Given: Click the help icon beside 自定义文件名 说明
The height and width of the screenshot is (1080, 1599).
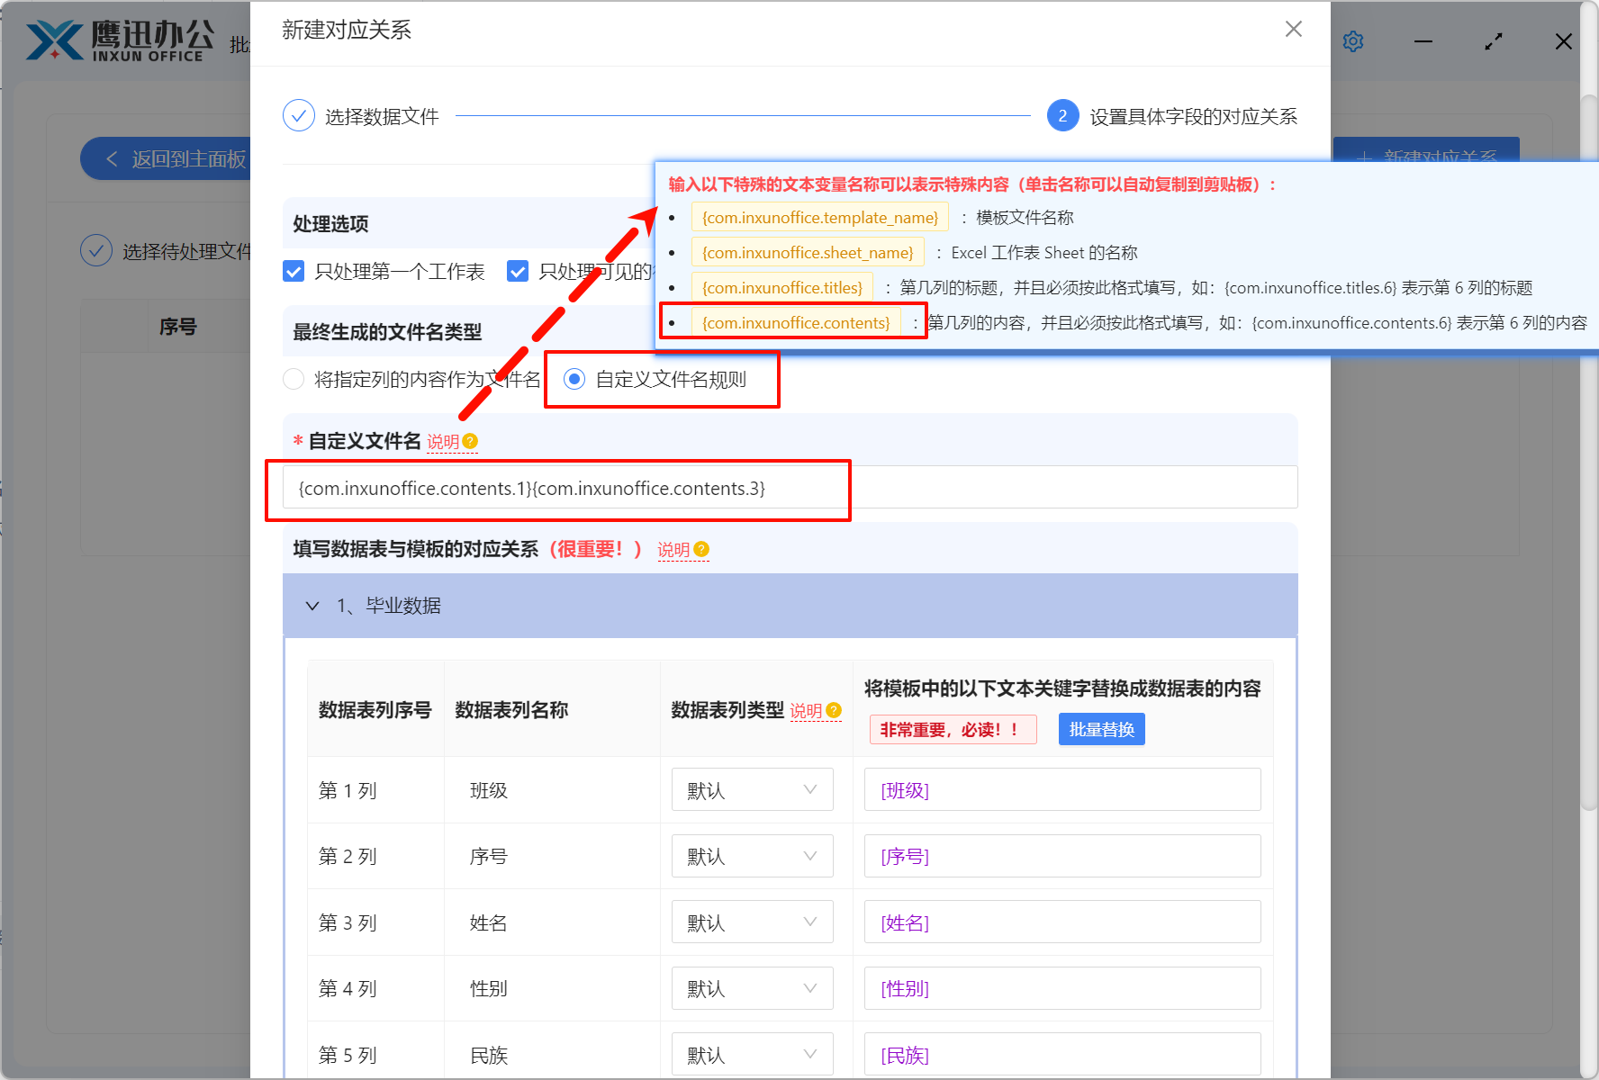Looking at the screenshot, I should [470, 441].
